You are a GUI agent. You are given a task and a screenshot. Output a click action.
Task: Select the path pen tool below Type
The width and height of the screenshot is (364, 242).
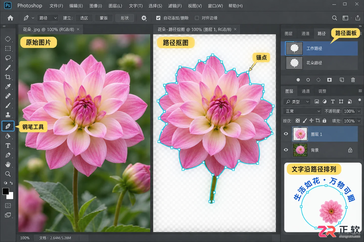8,155
